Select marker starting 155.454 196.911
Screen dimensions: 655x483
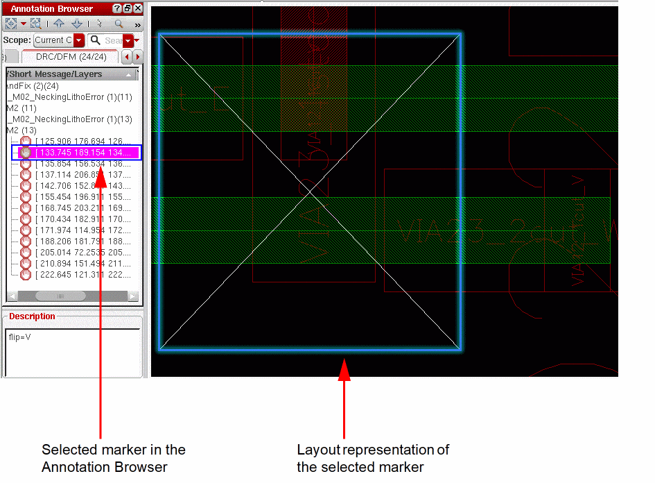[x=82, y=197]
